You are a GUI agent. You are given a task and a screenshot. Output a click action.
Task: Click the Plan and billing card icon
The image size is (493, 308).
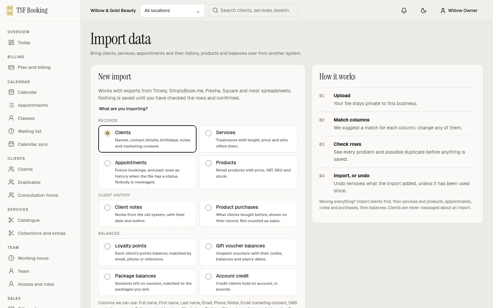11,67
